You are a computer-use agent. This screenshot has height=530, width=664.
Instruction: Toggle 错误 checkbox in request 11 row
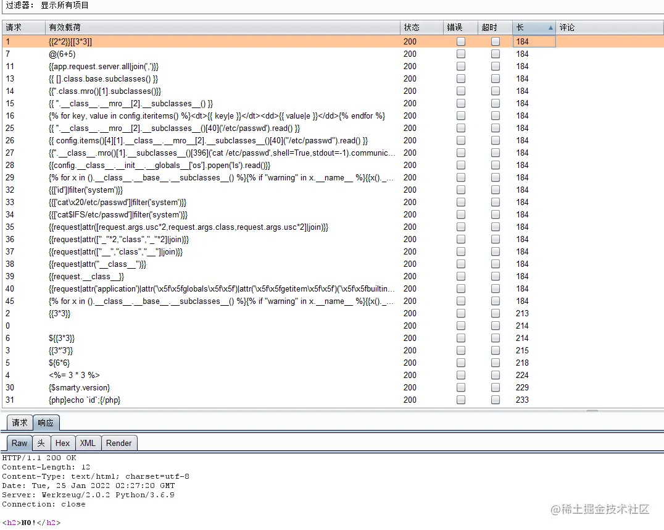click(461, 66)
